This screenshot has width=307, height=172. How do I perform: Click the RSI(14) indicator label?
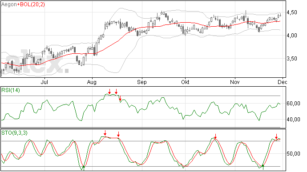click(x=11, y=90)
